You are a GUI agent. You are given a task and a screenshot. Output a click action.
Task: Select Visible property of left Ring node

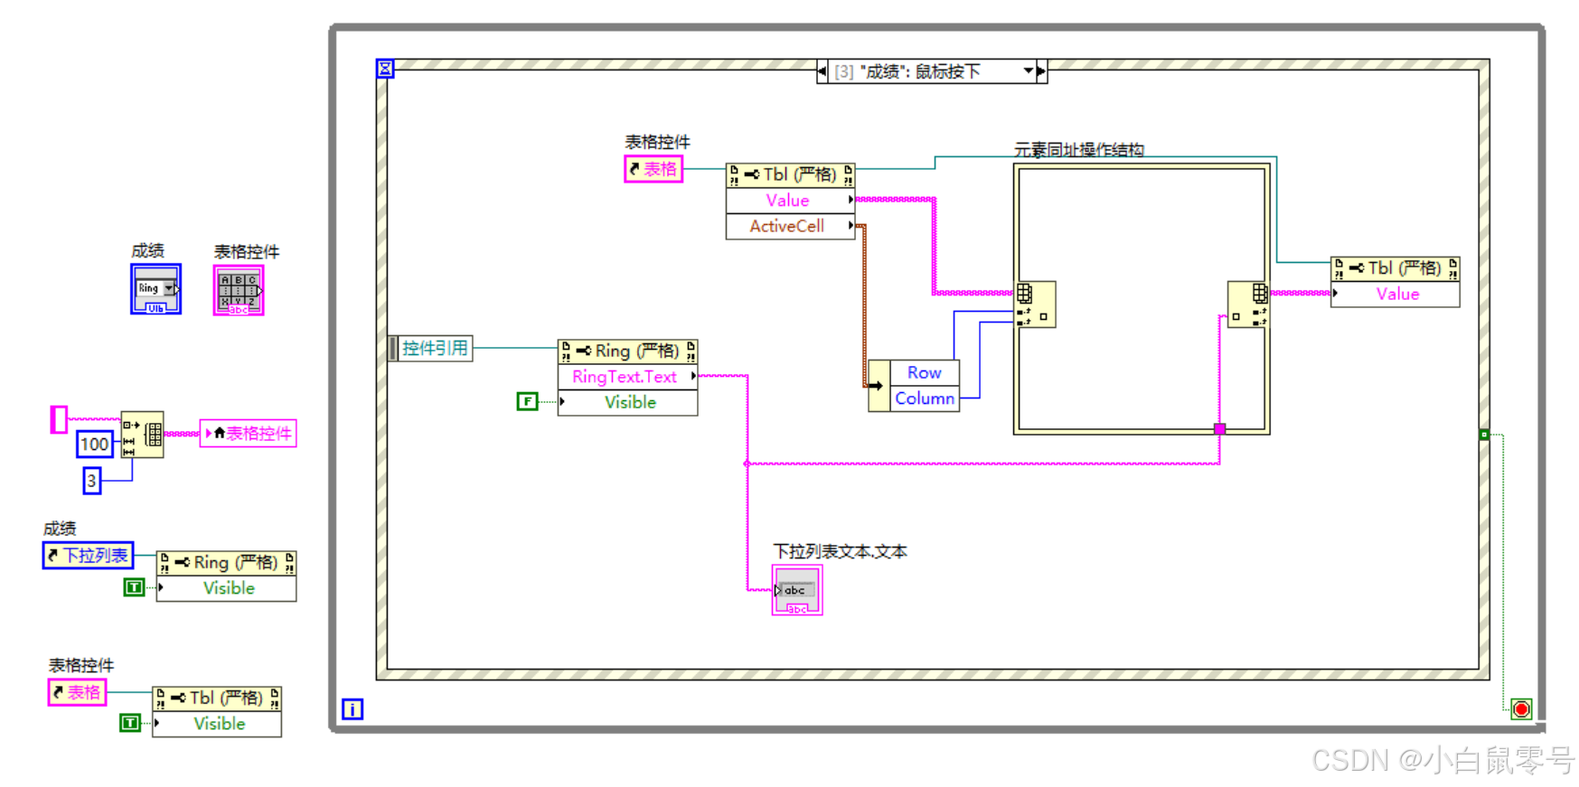[226, 588]
